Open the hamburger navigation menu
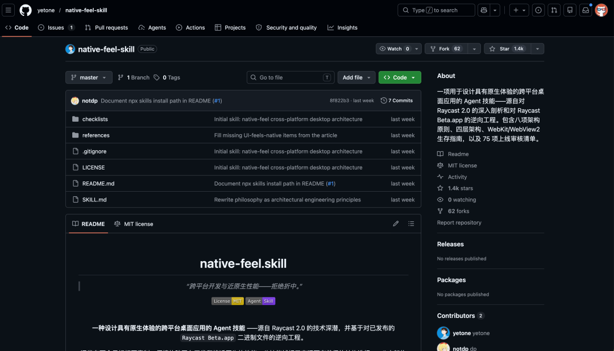The width and height of the screenshot is (614, 351). [8, 10]
